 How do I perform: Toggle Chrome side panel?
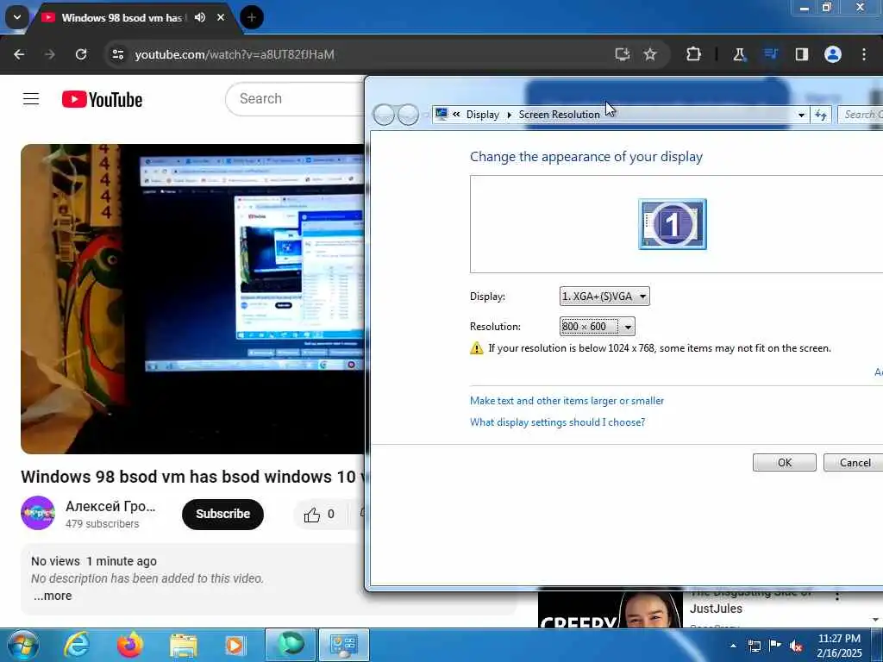[802, 54]
